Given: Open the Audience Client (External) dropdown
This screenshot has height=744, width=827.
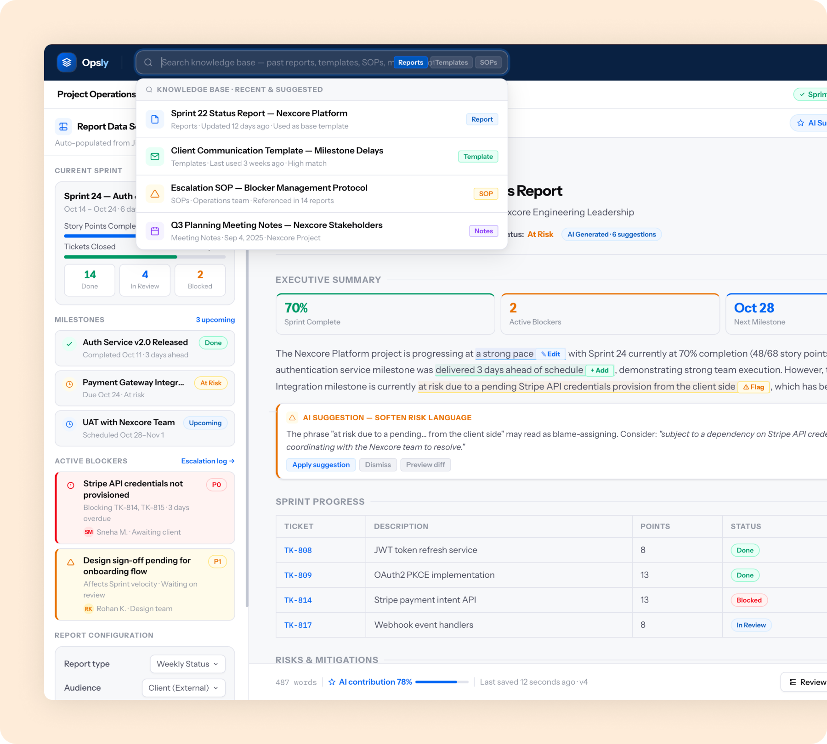Looking at the screenshot, I should 184,688.
